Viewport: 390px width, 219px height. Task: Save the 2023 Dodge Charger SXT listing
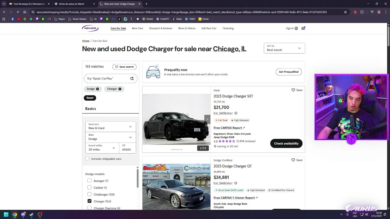(297, 90)
